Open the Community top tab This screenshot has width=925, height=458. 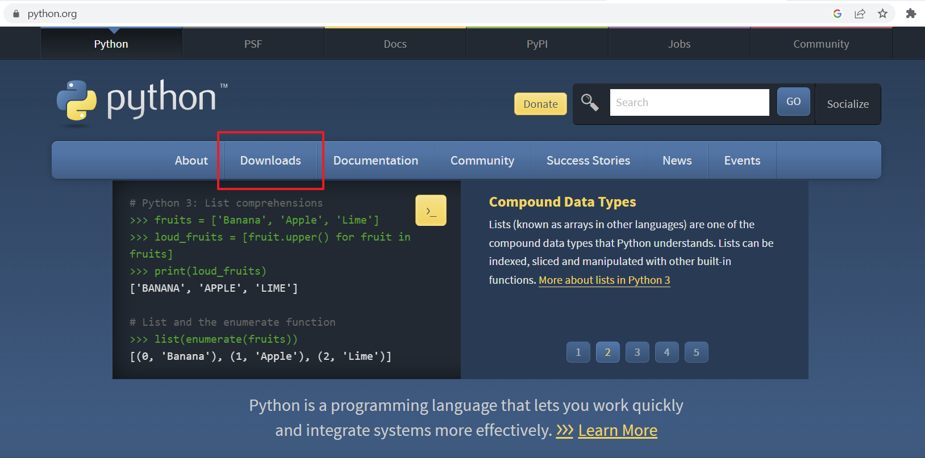822,44
